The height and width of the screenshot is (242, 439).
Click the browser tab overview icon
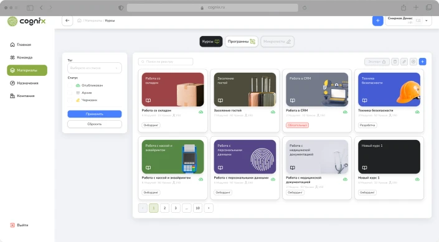pyautogui.click(x=428, y=7)
